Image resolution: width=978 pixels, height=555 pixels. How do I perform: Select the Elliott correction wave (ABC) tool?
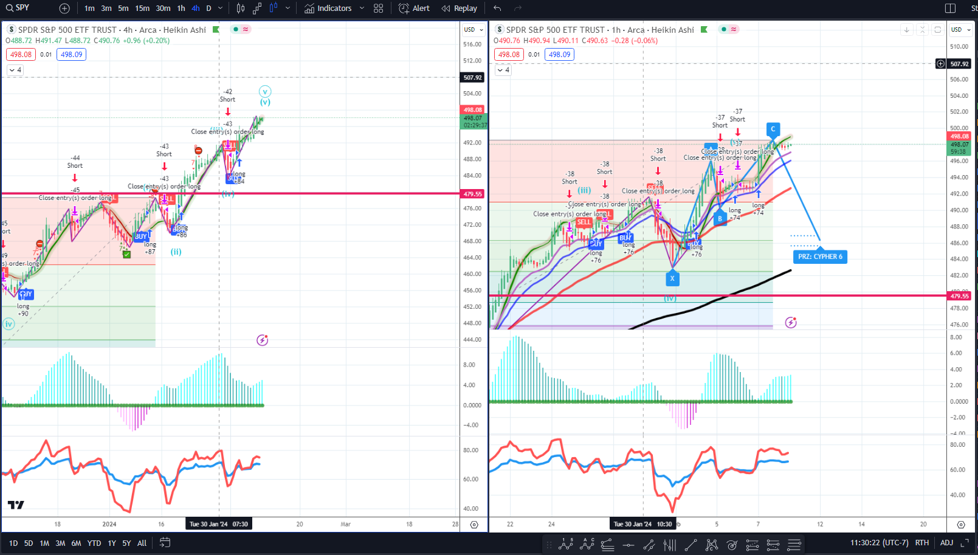pos(587,545)
